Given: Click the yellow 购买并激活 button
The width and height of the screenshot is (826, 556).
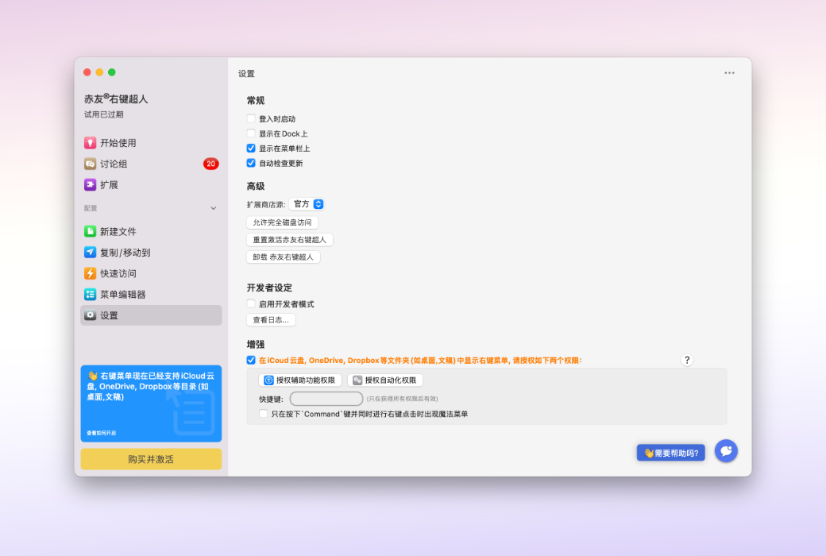Looking at the screenshot, I should pyautogui.click(x=151, y=459).
